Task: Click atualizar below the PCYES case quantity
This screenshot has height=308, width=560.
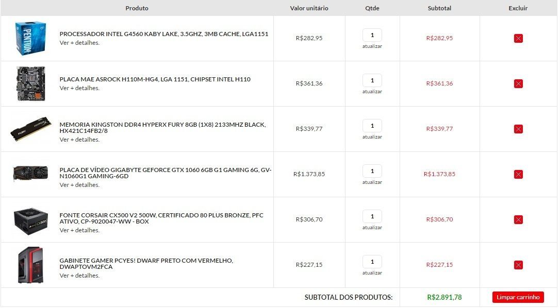Action: pyautogui.click(x=372, y=273)
